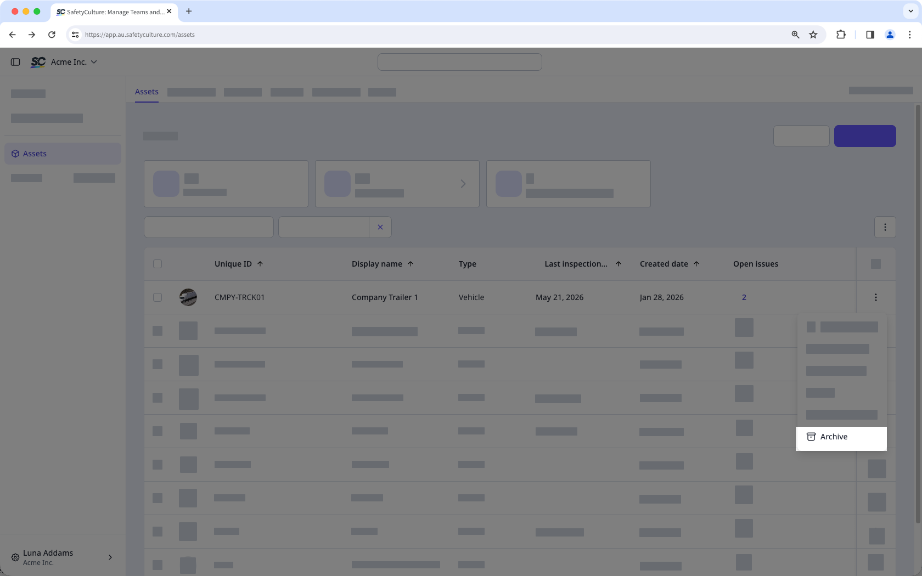This screenshot has height=576, width=922.
Task: Open table options three-dot menu above table
Action: pos(885,227)
